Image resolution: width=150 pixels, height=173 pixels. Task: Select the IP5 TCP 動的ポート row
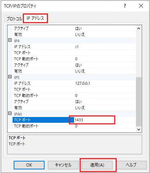[74, 95]
